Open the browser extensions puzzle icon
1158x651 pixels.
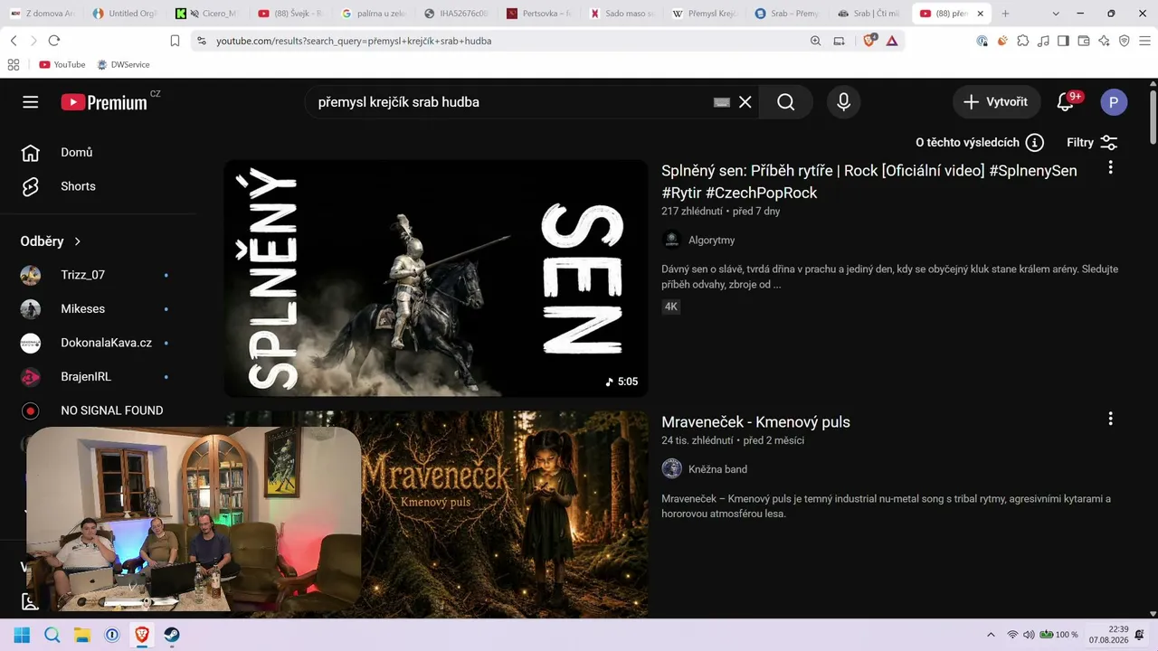tap(1023, 41)
